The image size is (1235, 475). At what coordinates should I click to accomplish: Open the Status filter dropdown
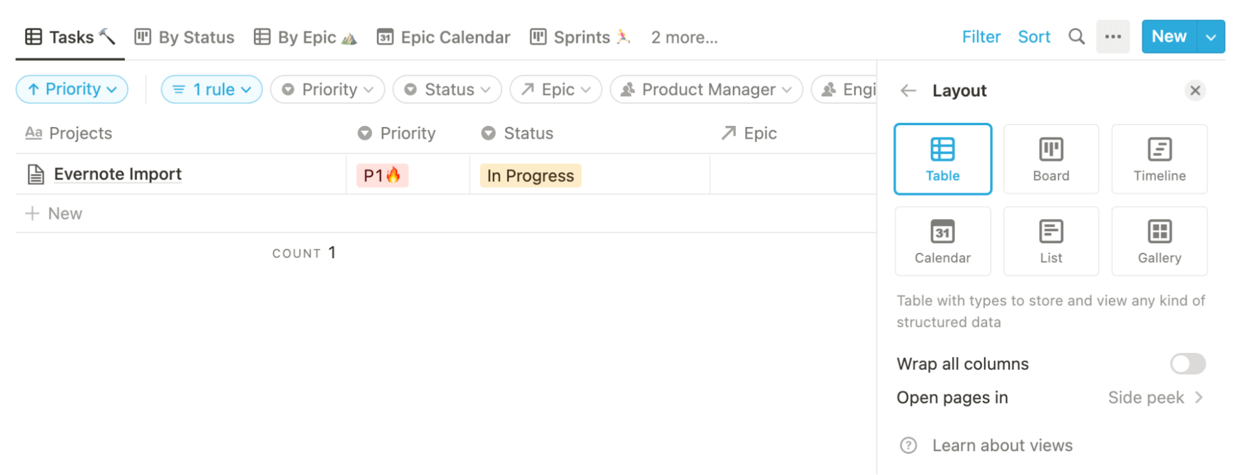[x=447, y=89]
